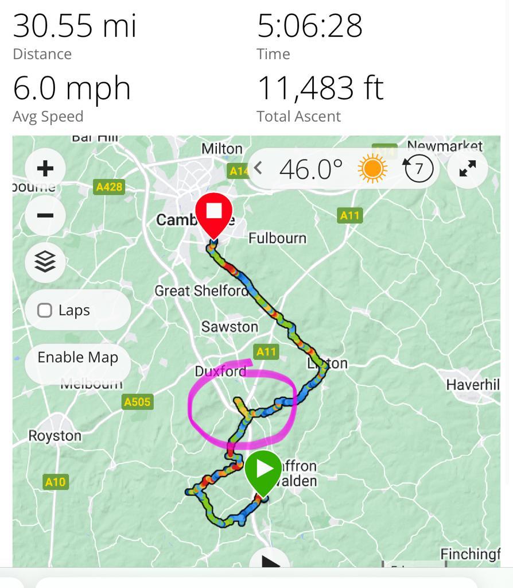The height and width of the screenshot is (588, 513).
Task: Click the Royston town label
Action: 55,436
